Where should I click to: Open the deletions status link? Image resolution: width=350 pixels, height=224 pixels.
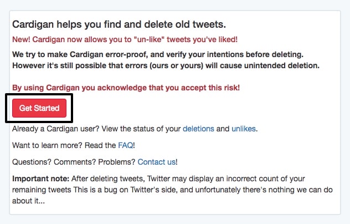(x=198, y=129)
